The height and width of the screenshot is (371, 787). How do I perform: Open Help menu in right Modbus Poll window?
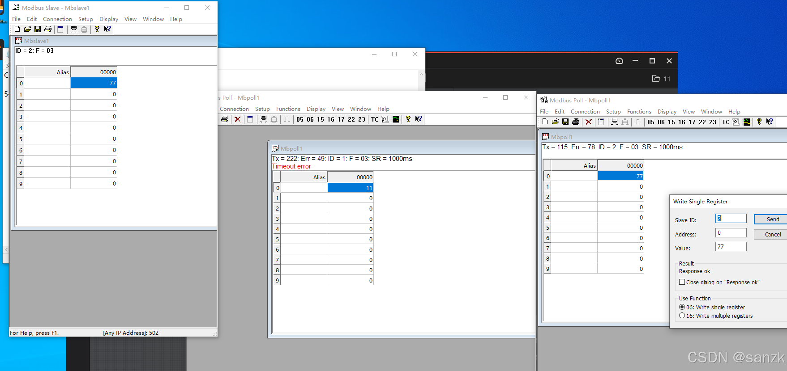click(734, 112)
